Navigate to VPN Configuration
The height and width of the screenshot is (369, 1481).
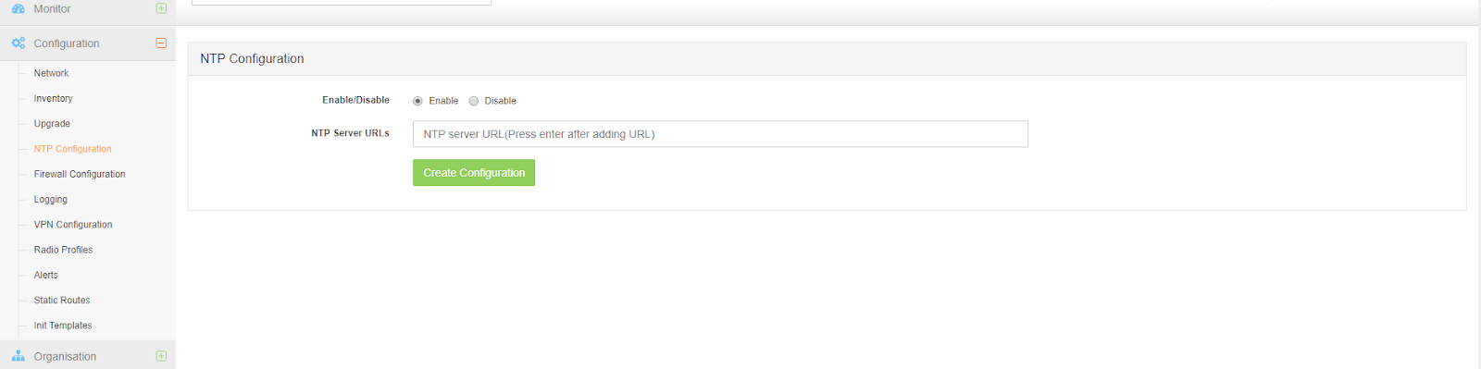[x=73, y=225]
